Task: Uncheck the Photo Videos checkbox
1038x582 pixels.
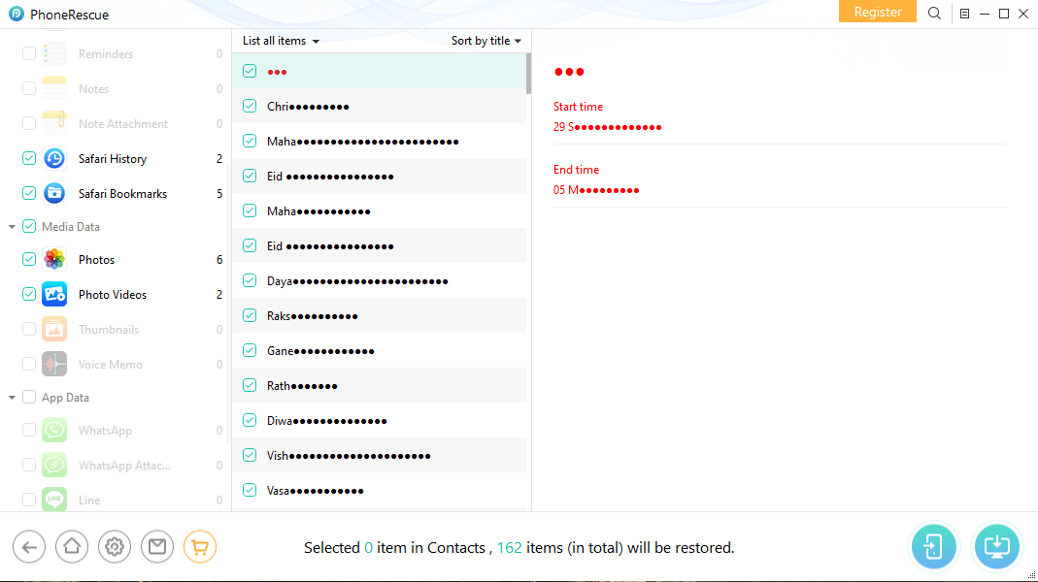Action: click(x=29, y=294)
